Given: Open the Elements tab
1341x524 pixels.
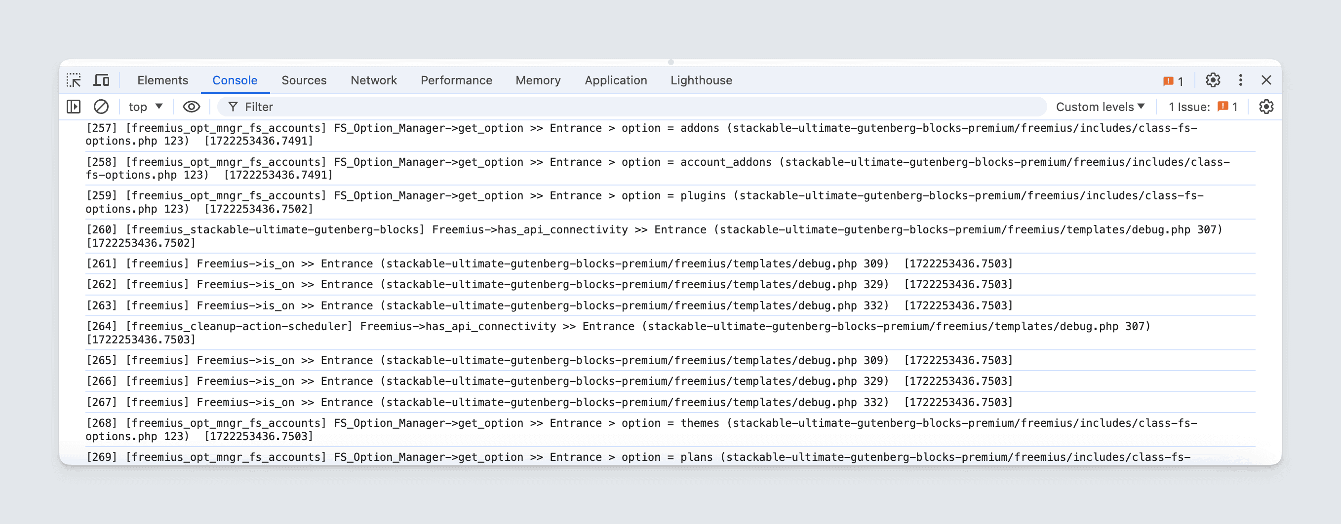Looking at the screenshot, I should click(162, 80).
